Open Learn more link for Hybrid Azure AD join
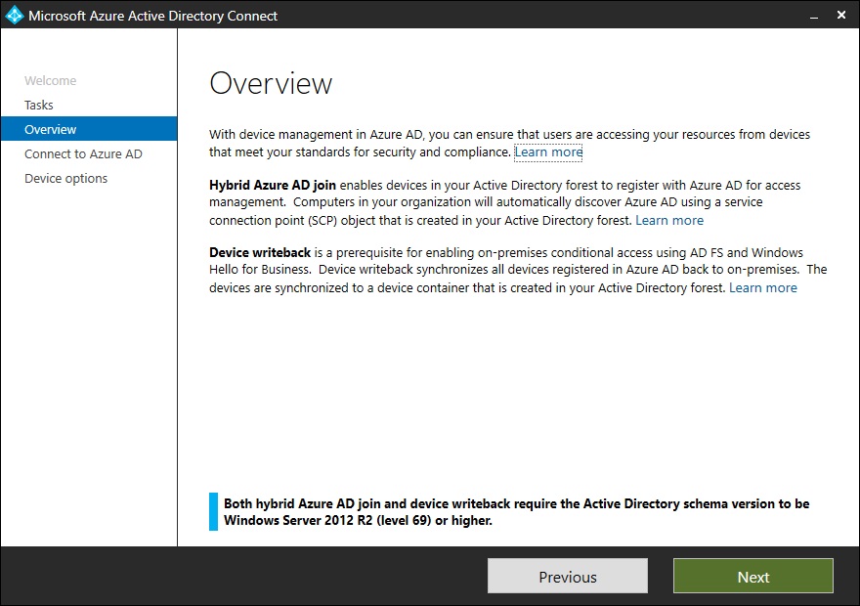This screenshot has height=606, width=860. click(669, 221)
